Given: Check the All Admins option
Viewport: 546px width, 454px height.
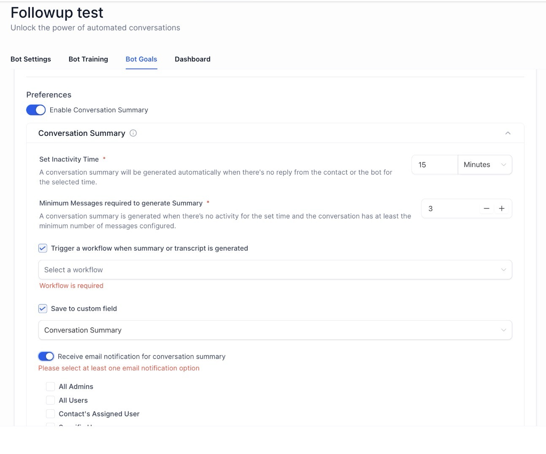Looking at the screenshot, I should coord(51,386).
